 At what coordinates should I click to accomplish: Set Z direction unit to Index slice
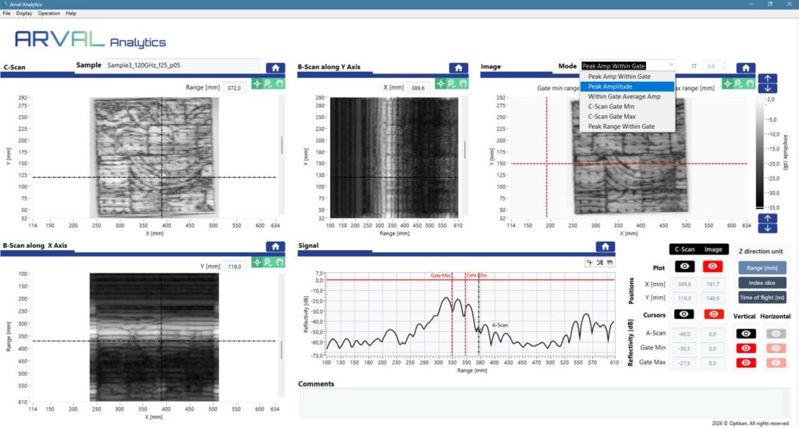(x=762, y=282)
